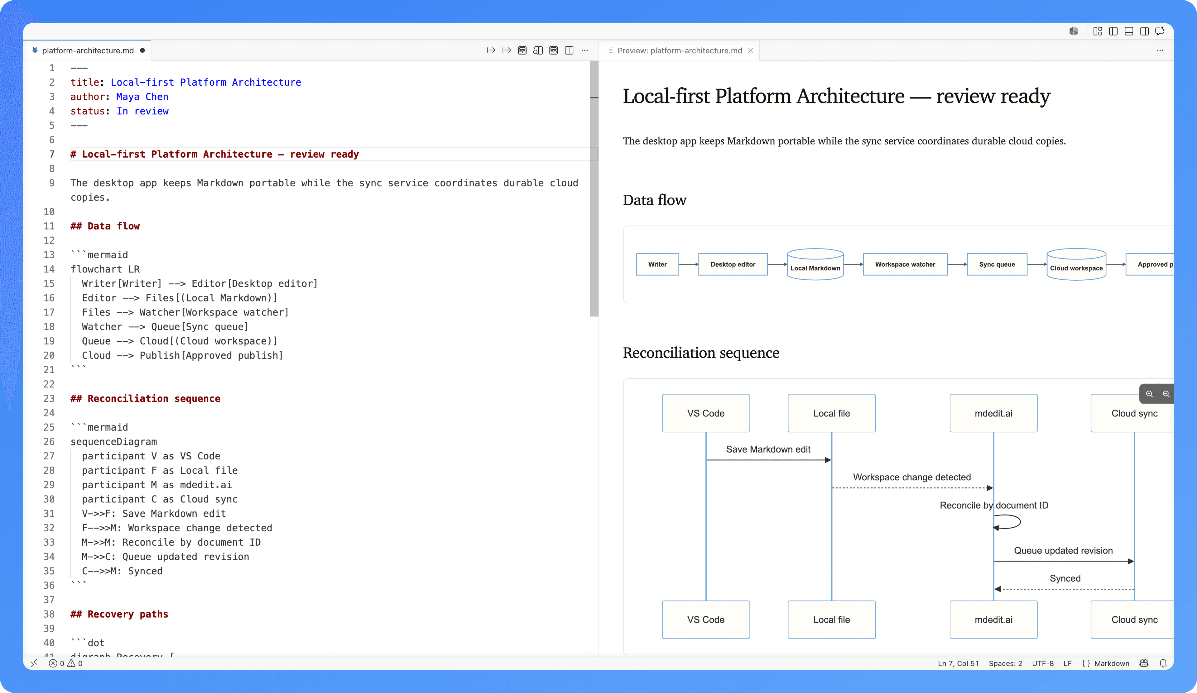The width and height of the screenshot is (1197, 693).
Task: Click the Sync queue node in the flowchart
Action: (x=997, y=264)
